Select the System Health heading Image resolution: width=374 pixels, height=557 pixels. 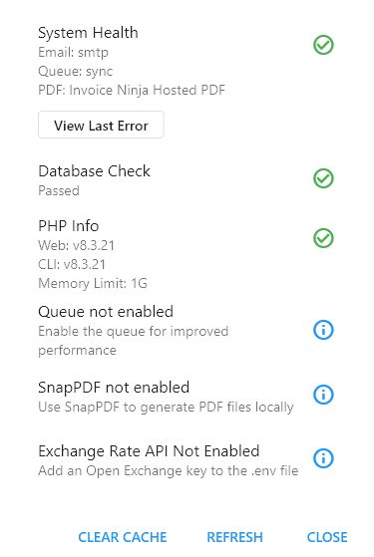pyautogui.click(x=88, y=33)
